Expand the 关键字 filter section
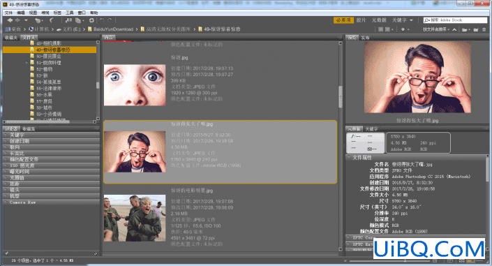This screenshot has height=266, width=492. pyautogui.click(x=51, y=135)
